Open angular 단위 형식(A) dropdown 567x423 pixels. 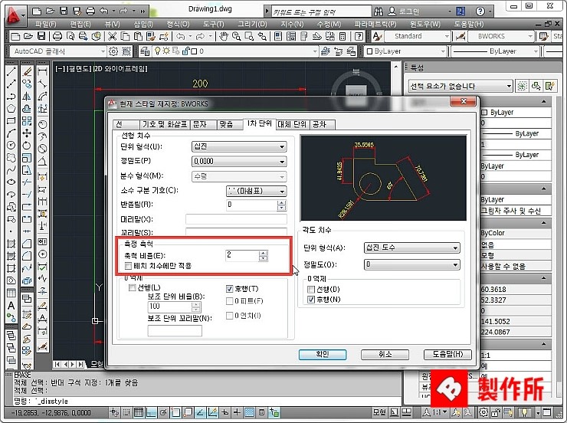pyautogui.click(x=412, y=248)
